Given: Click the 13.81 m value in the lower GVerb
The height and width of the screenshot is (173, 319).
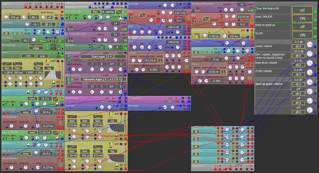Looking at the screenshot, I should click(213, 72).
